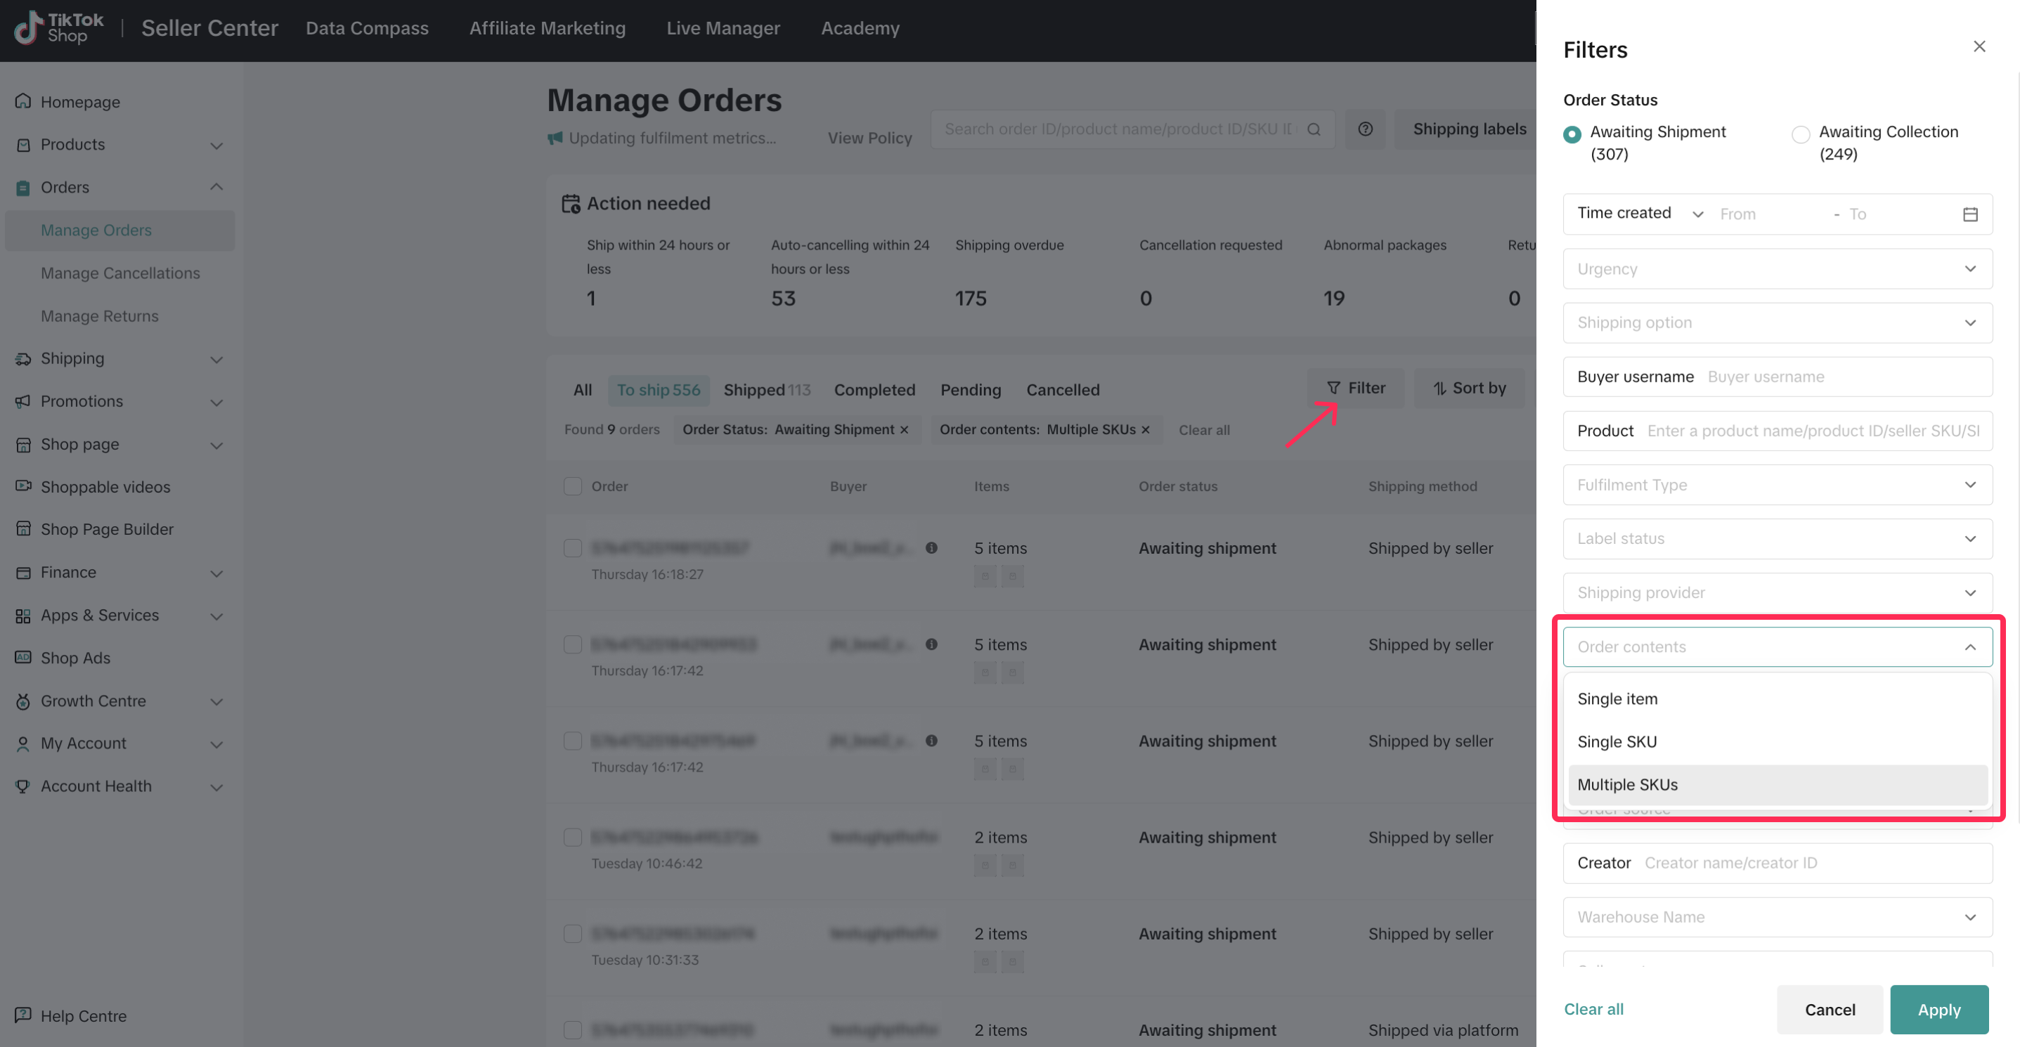This screenshot has height=1047, width=2020.
Task: Open the Urgency dropdown
Action: coord(1777,269)
